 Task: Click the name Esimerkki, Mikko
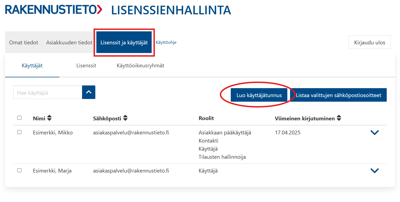[53, 133]
